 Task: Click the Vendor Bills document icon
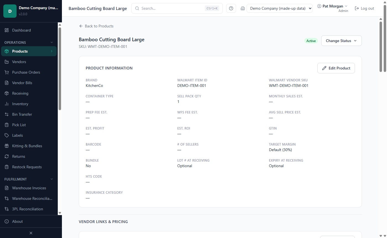coord(7,83)
